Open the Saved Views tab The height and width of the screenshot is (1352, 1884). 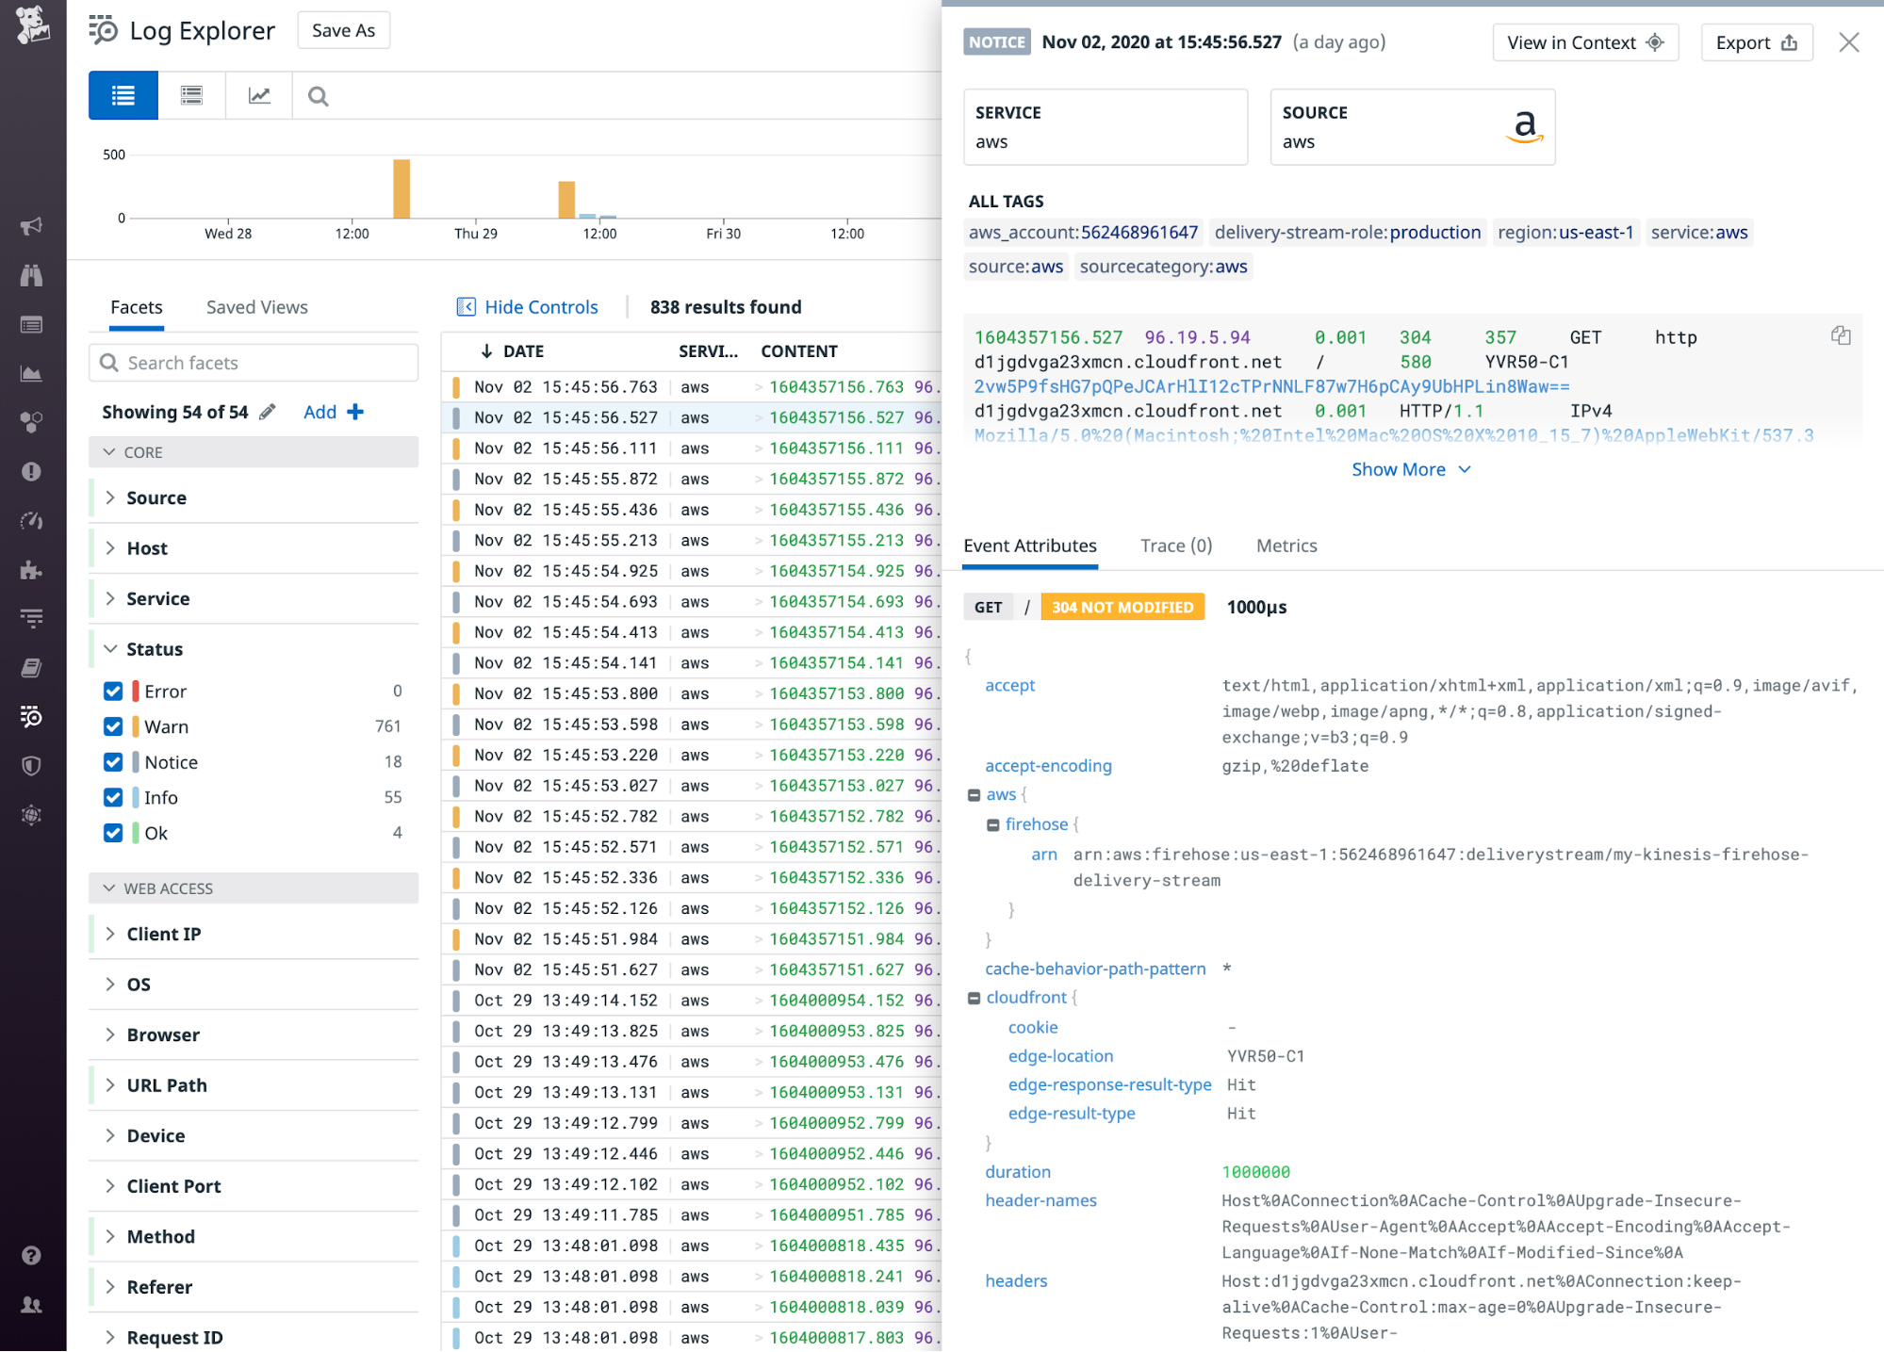click(x=256, y=307)
